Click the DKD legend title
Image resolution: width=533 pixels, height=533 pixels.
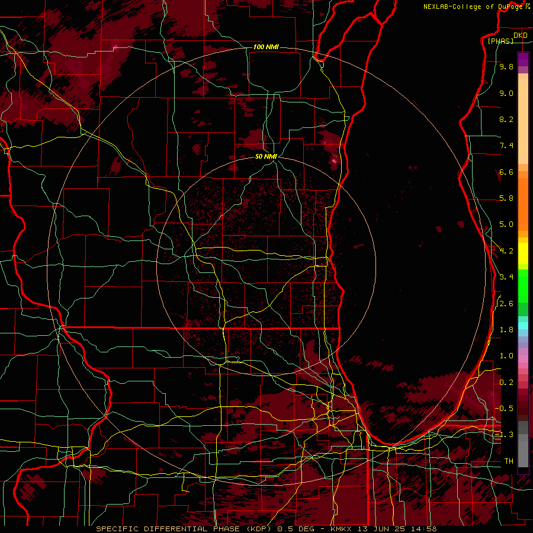521,36
